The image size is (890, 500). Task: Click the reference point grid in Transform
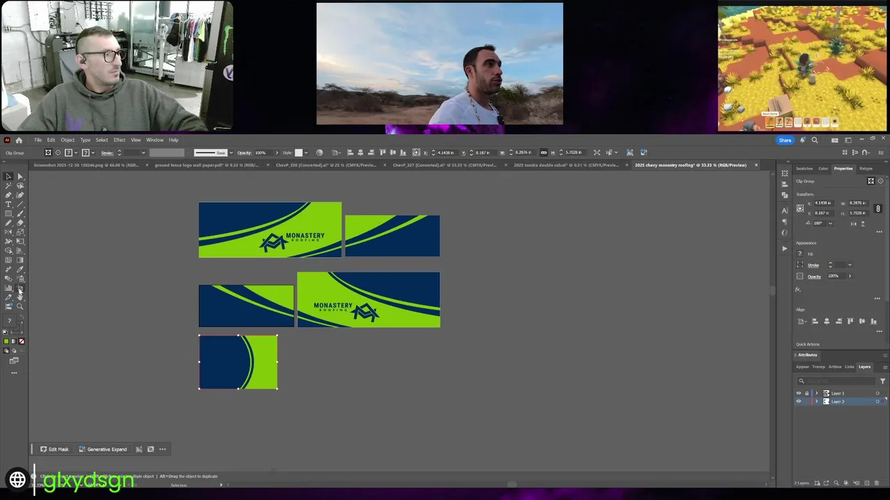pyautogui.click(x=800, y=208)
